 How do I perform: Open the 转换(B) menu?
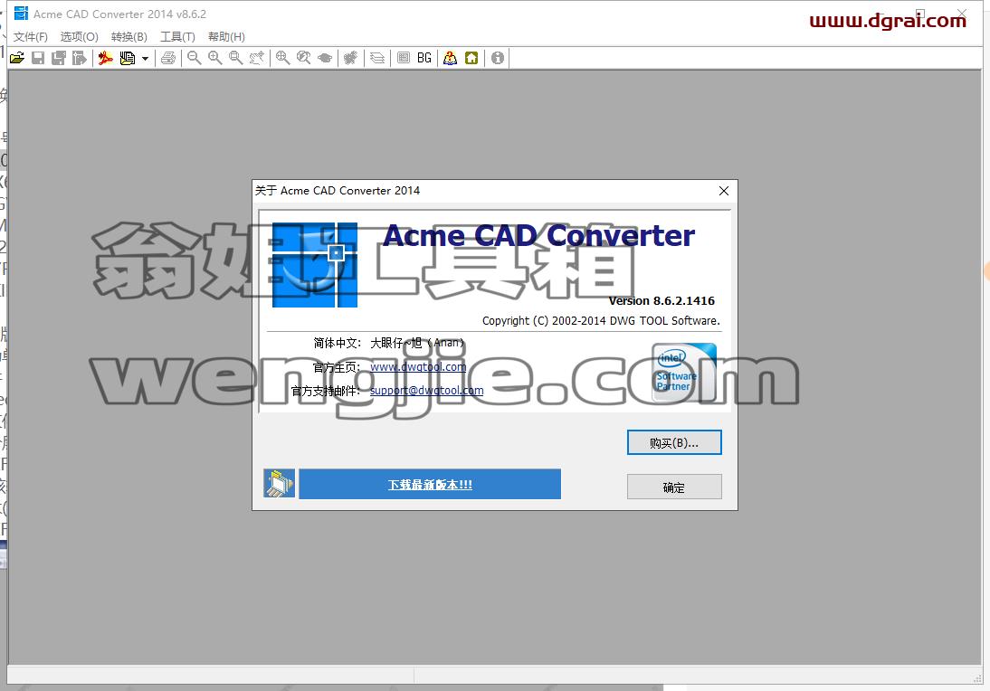pos(129,36)
